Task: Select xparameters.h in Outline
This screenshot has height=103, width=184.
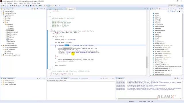Action: [159, 25]
